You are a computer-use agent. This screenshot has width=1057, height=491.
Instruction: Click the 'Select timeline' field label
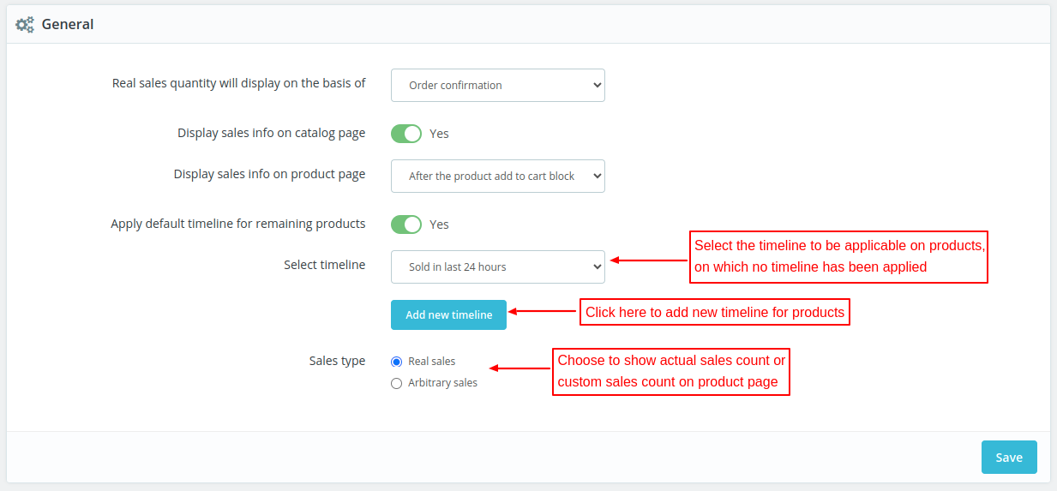pos(324,265)
